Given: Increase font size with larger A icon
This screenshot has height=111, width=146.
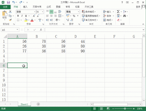Looking at the screenshot, I should tap(34, 16).
